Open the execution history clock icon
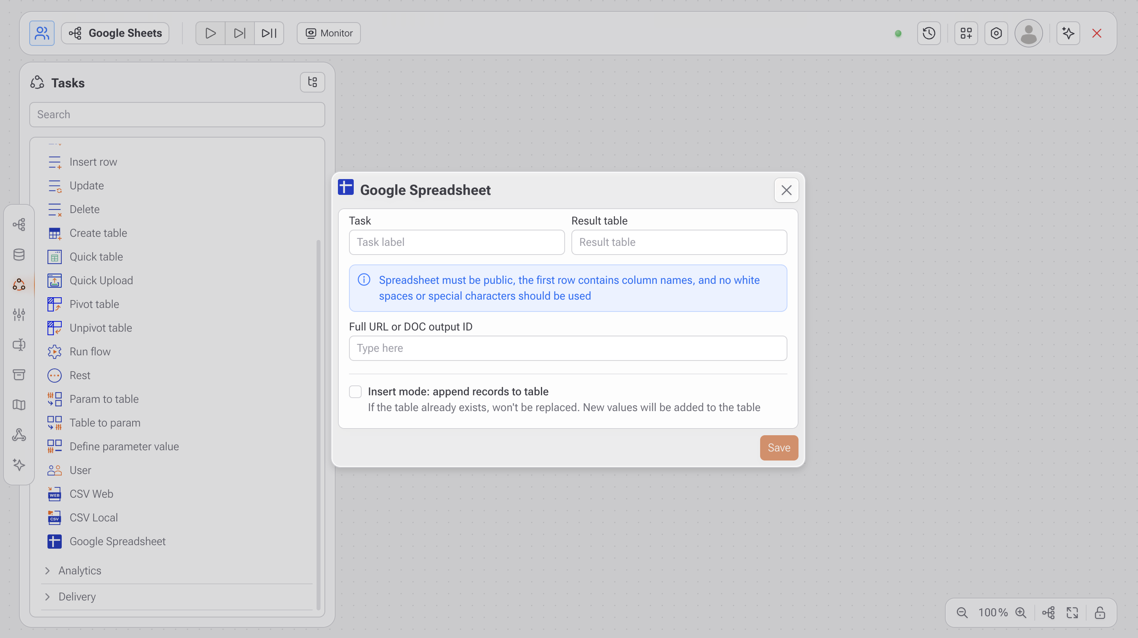The width and height of the screenshot is (1138, 638). coord(929,33)
